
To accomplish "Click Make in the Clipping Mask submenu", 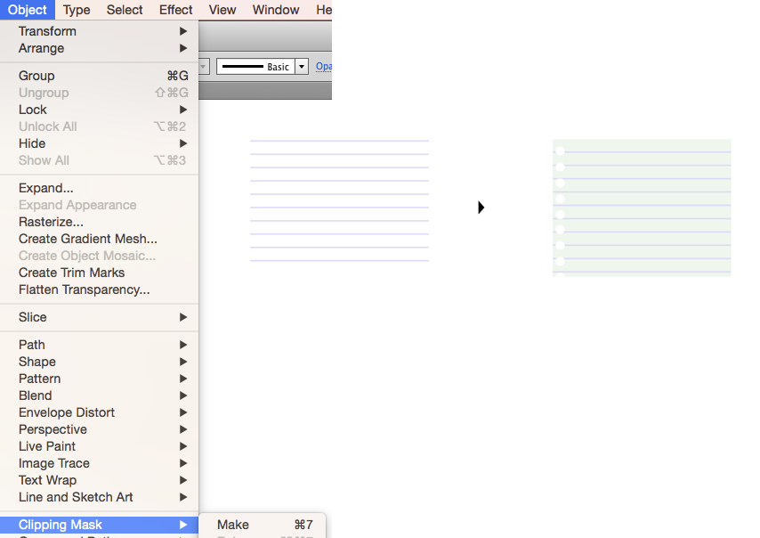I will [x=233, y=525].
